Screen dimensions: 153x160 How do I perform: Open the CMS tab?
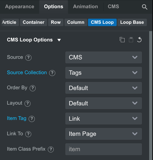pyautogui.click(x=113, y=7)
